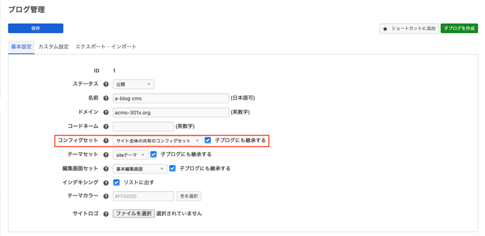Click help icon beside コードネーム label
485x236 pixels.
[106, 126]
